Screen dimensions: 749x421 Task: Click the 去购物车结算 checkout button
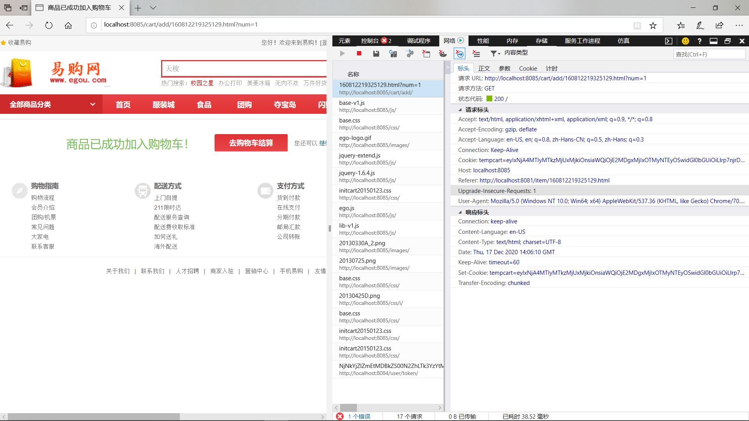click(251, 143)
